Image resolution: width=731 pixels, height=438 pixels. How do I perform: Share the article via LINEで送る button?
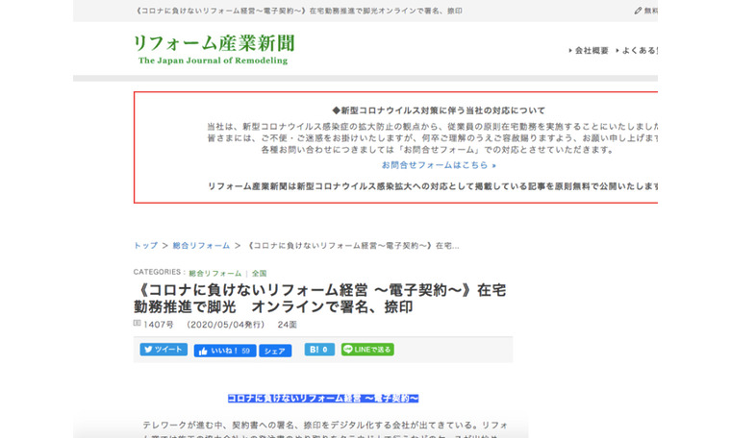pos(367,351)
